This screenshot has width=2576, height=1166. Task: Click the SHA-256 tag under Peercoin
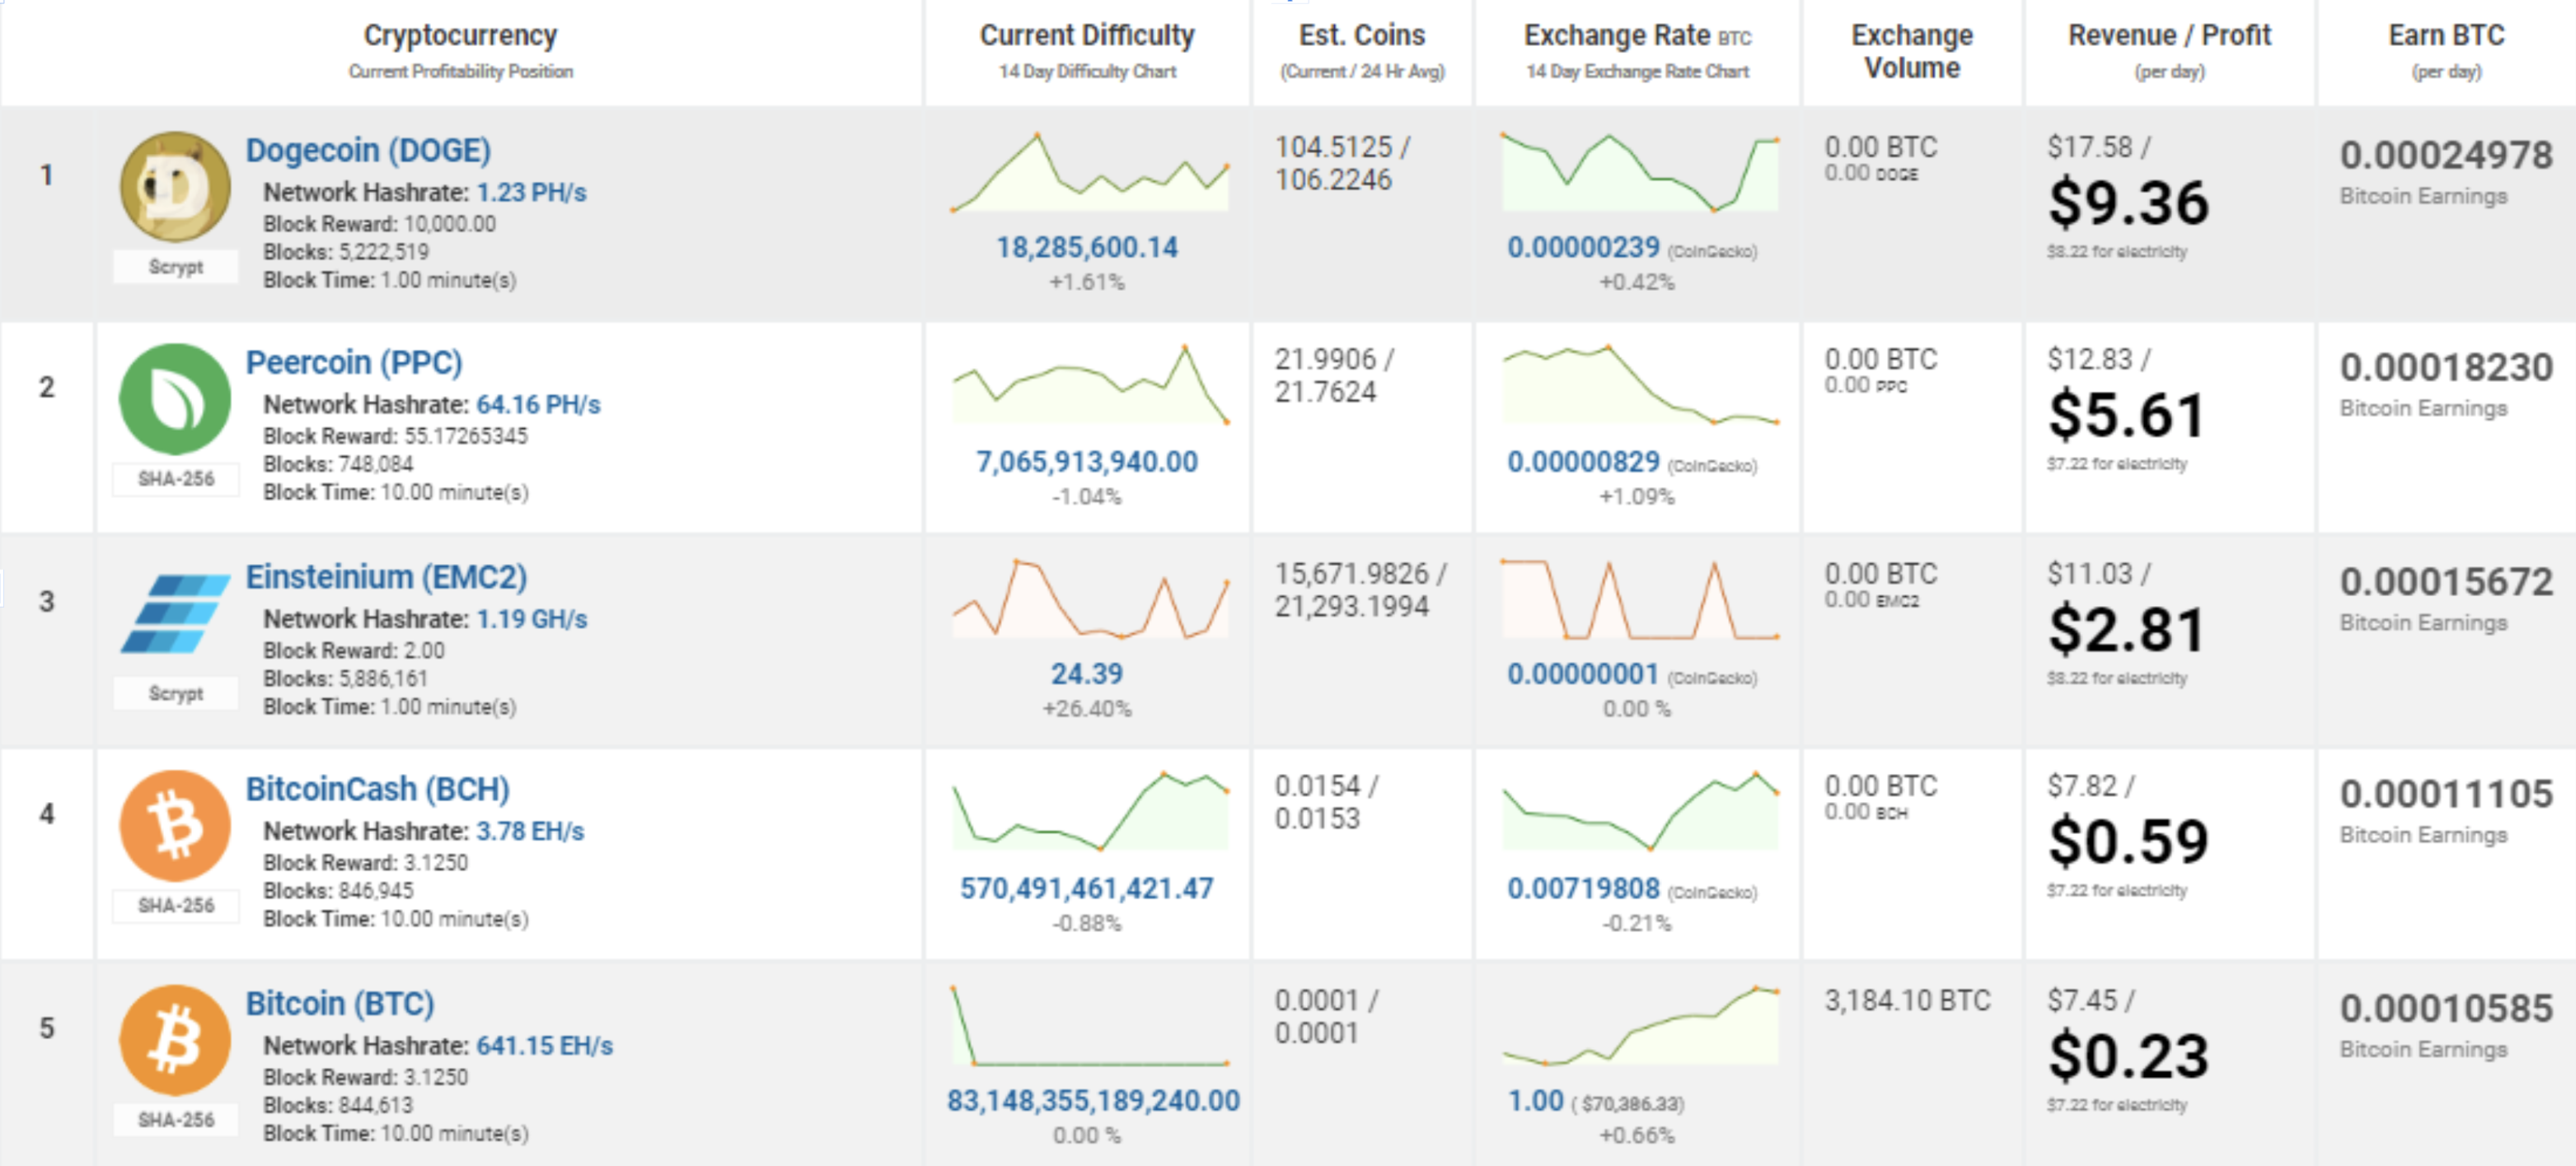(x=176, y=478)
